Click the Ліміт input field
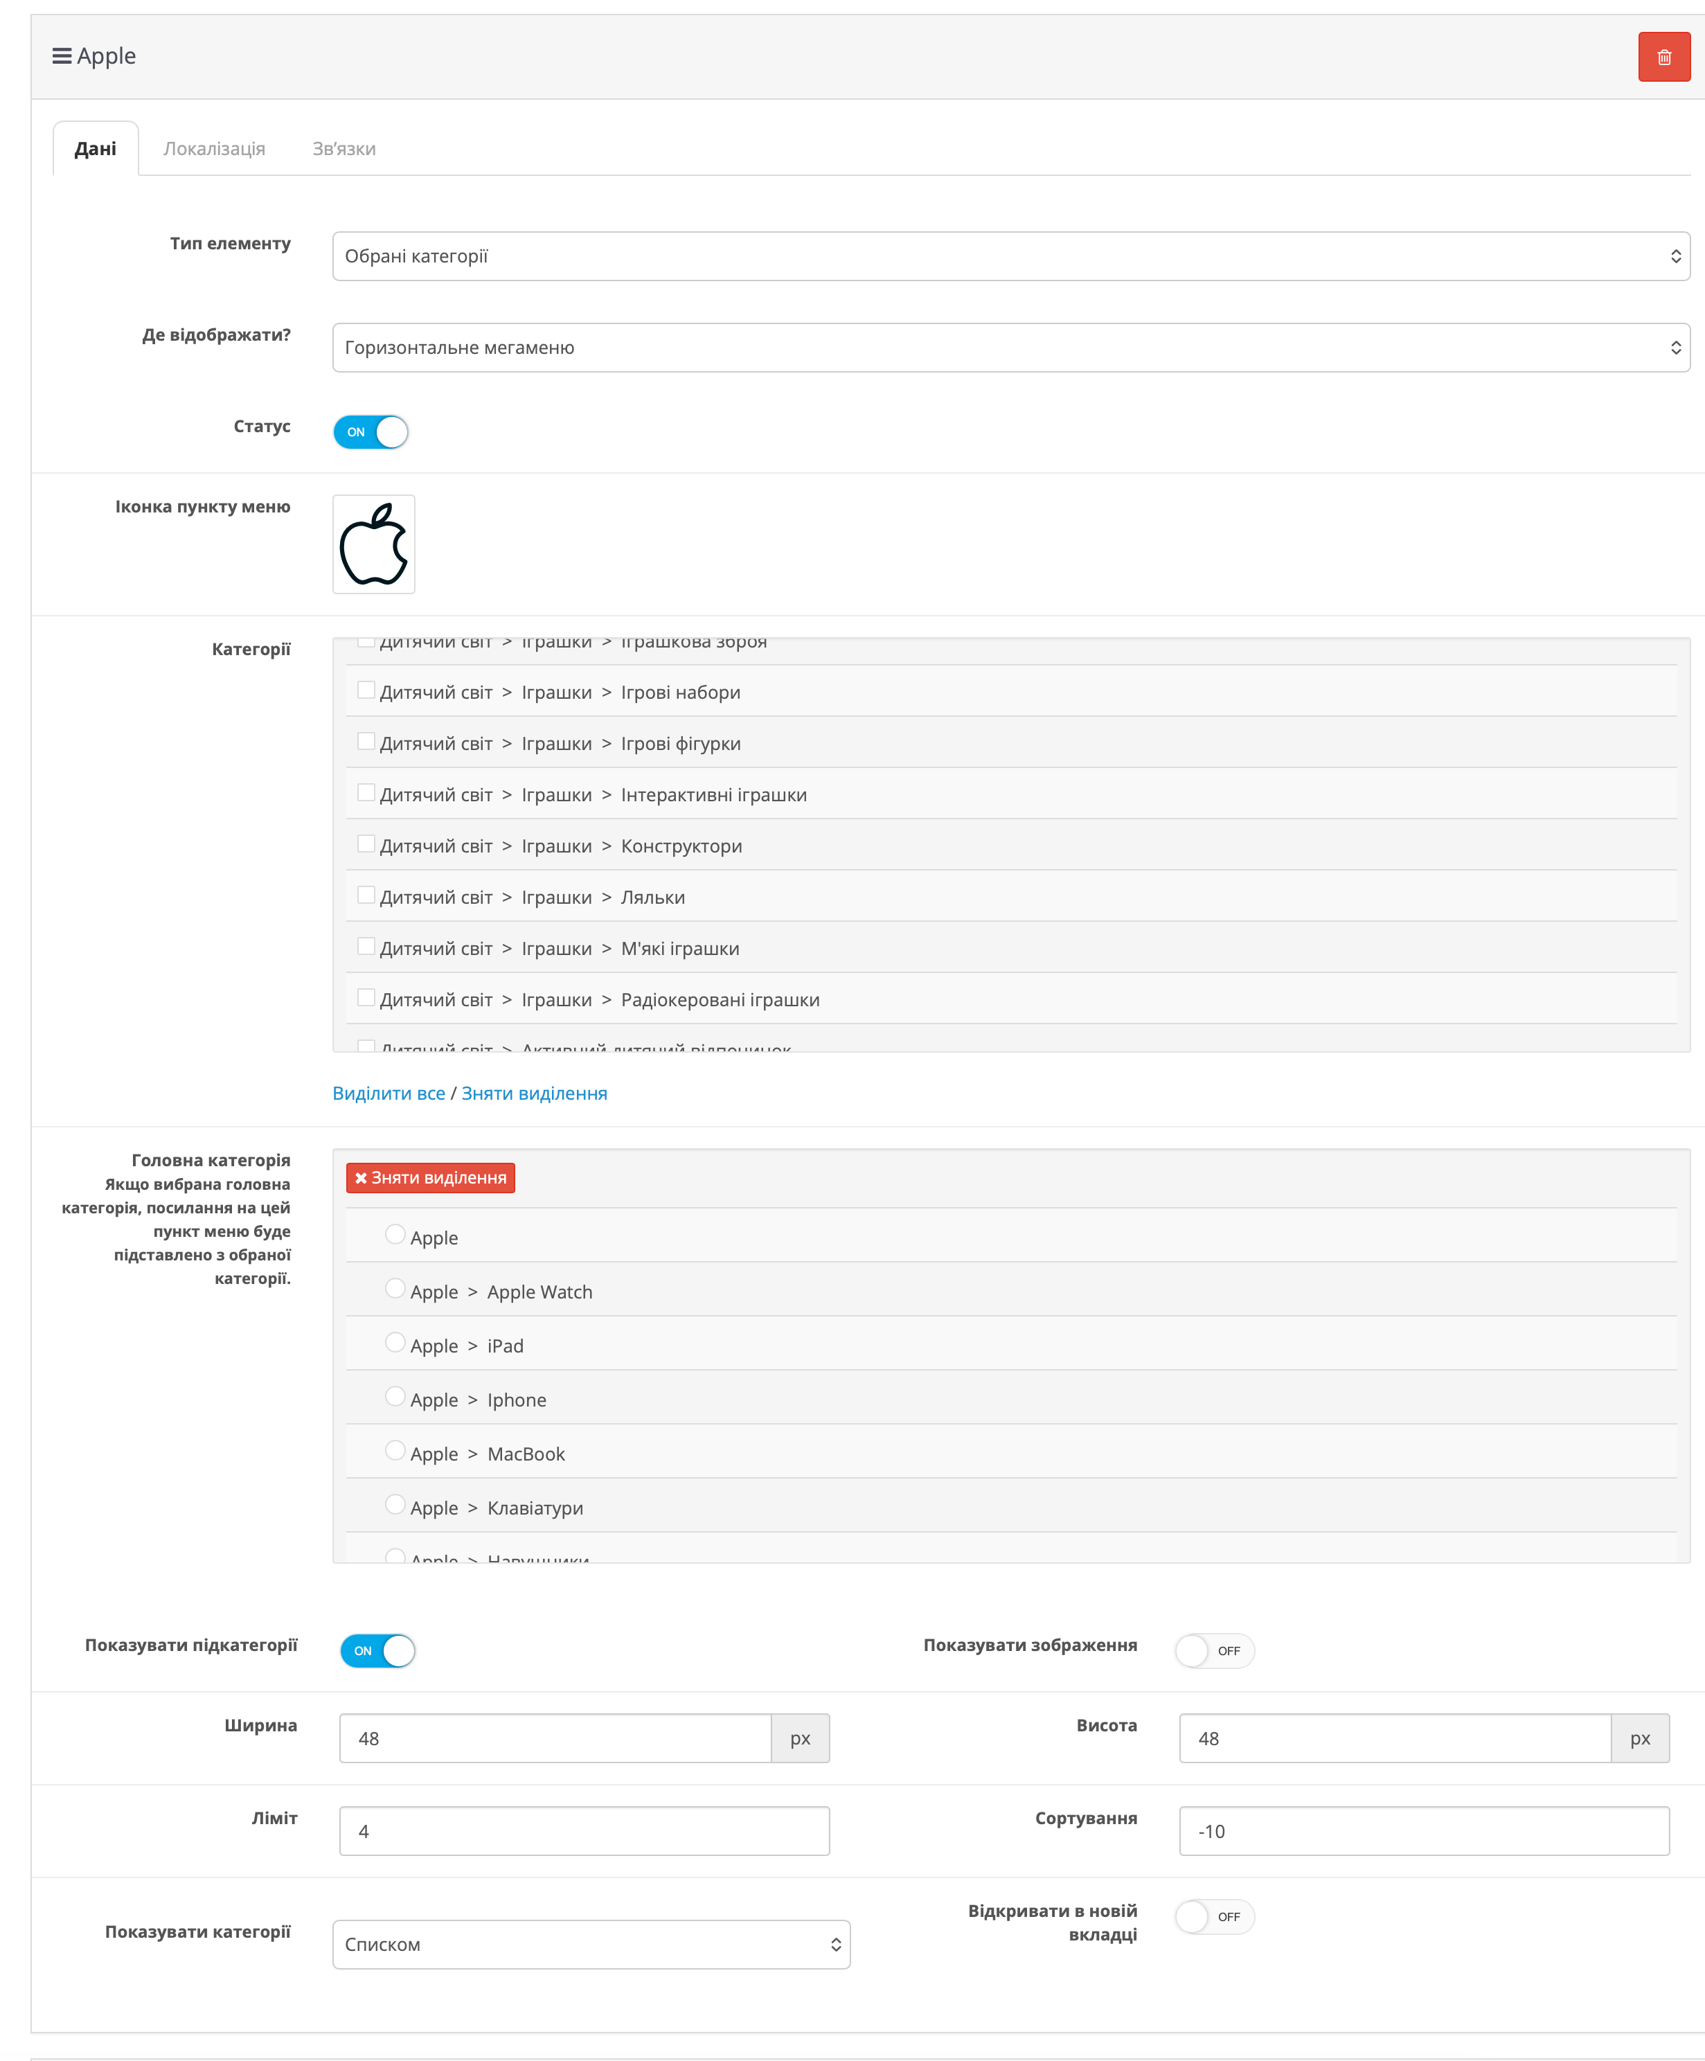1705x2061 pixels. (584, 1831)
